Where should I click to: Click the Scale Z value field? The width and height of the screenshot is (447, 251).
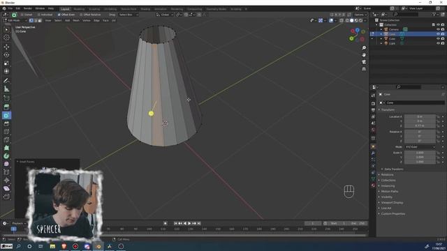point(420,162)
